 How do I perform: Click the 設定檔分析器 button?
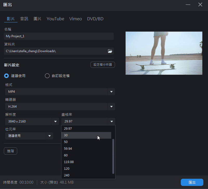click(103, 65)
